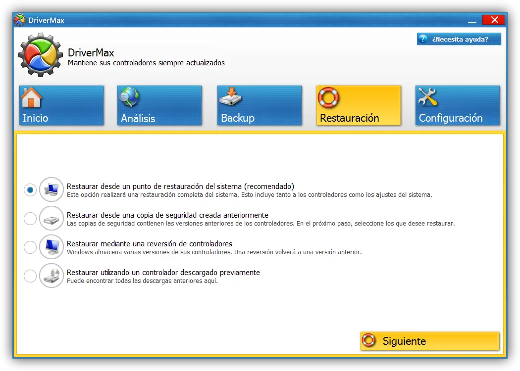The height and width of the screenshot is (371, 520).
Task: Click the driver rollback monitor icon
Action: 52,247
